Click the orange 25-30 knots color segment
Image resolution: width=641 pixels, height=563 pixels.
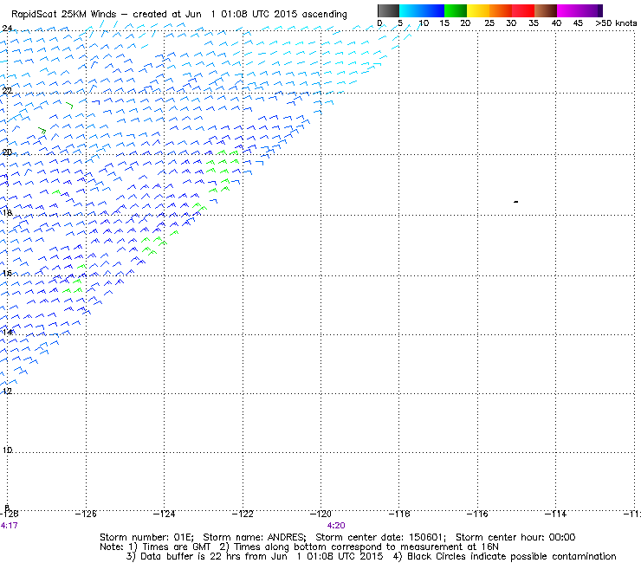501,10
